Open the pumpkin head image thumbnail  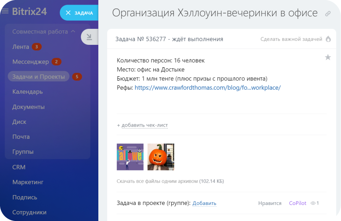[x=161, y=157]
